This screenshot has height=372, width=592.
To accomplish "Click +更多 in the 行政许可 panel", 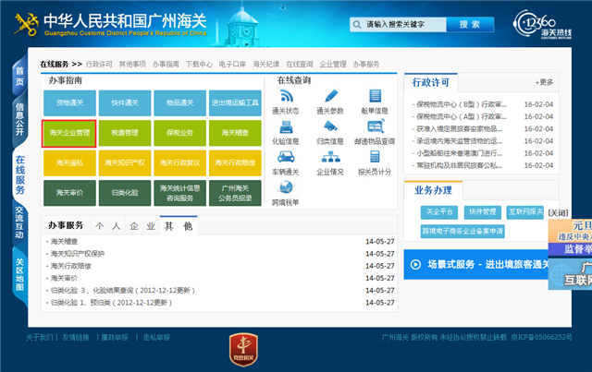I will pyautogui.click(x=544, y=82).
